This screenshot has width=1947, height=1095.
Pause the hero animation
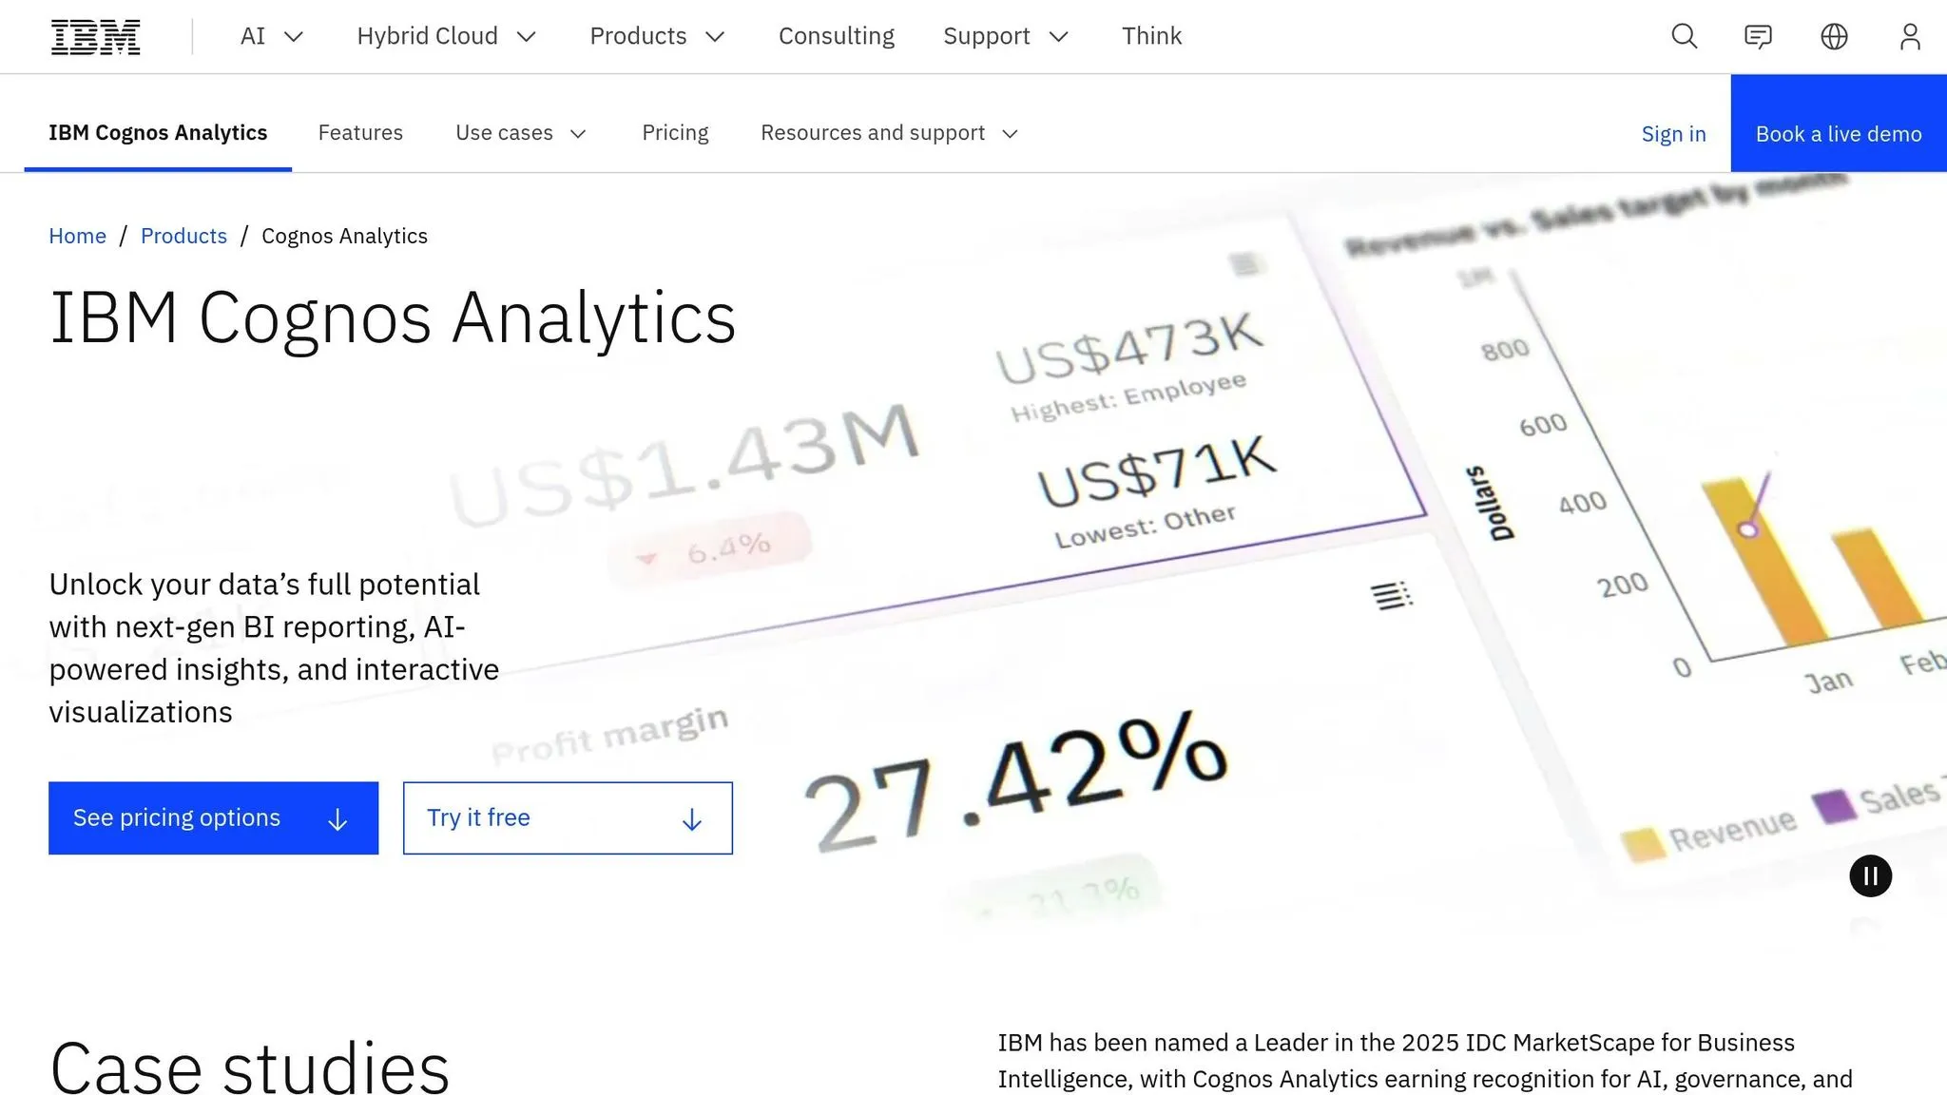pyautogui.click(x=1870, y=875)
